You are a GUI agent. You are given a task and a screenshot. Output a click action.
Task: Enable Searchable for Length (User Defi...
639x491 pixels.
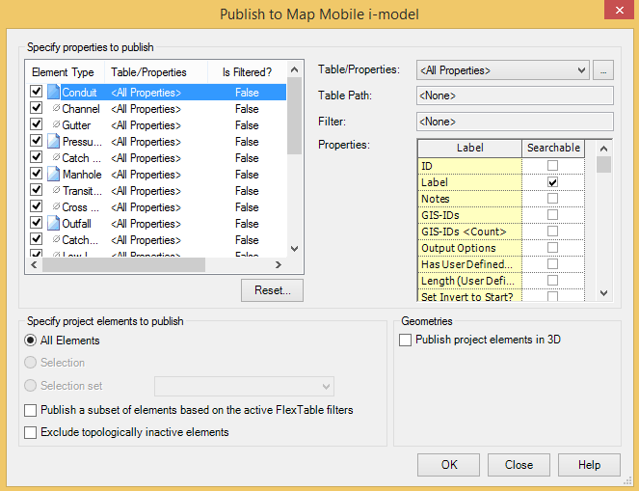pos(552,280)
